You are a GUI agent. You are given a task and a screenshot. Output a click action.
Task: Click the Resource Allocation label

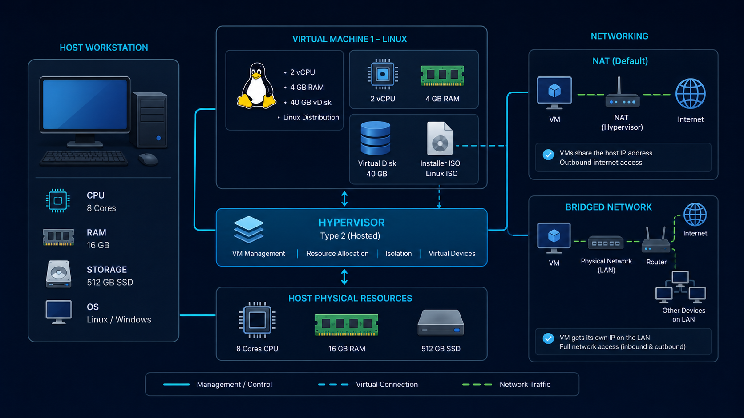click(337, 254)
